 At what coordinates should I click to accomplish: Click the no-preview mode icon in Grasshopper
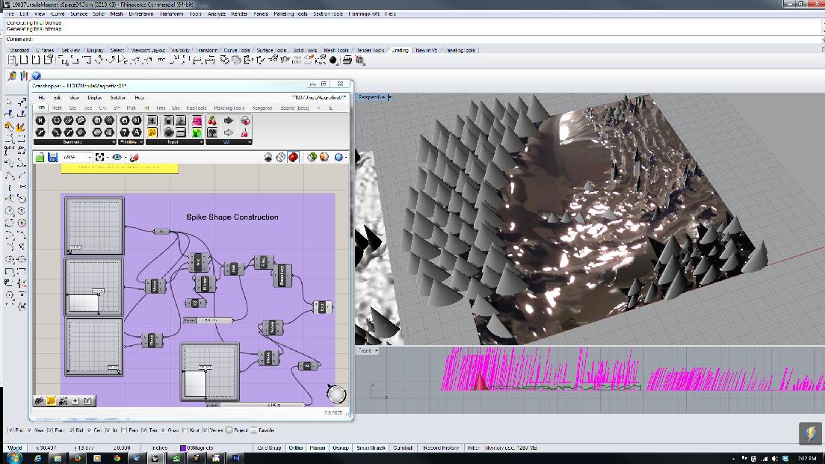[268, 158]
